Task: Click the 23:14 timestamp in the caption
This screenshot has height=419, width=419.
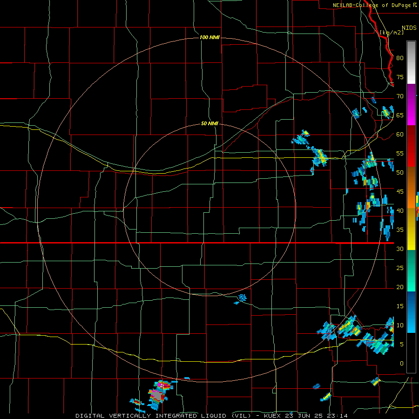Action: point(338,416)
